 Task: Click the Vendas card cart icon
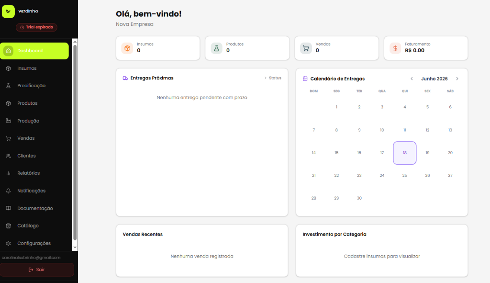306,48
